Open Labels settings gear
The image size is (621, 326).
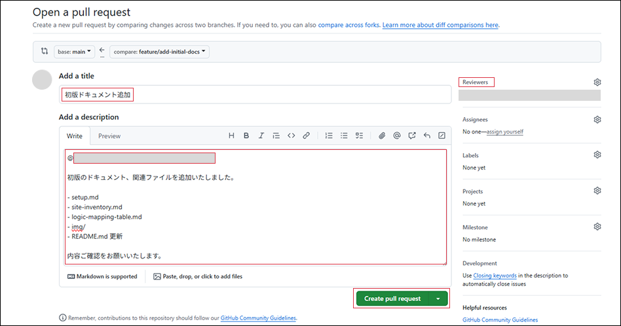[x=597, y=154]
